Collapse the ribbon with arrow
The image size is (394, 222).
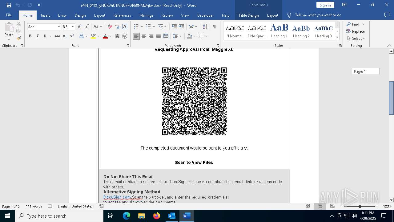point(389,46)
